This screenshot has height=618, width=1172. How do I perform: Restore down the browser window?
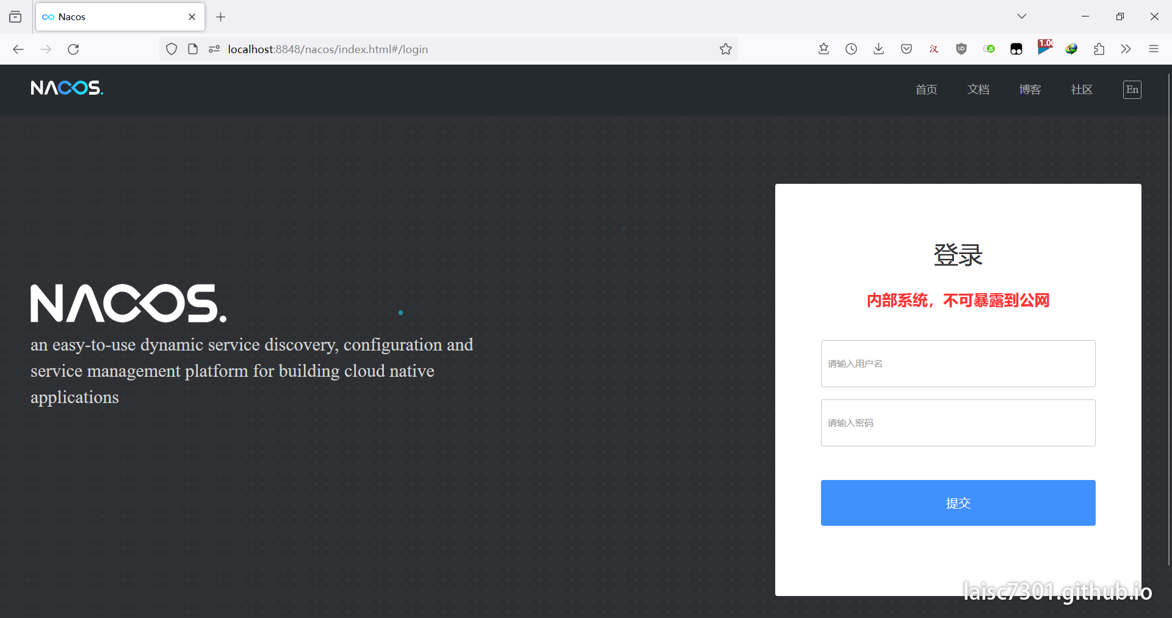point(1120,16)
